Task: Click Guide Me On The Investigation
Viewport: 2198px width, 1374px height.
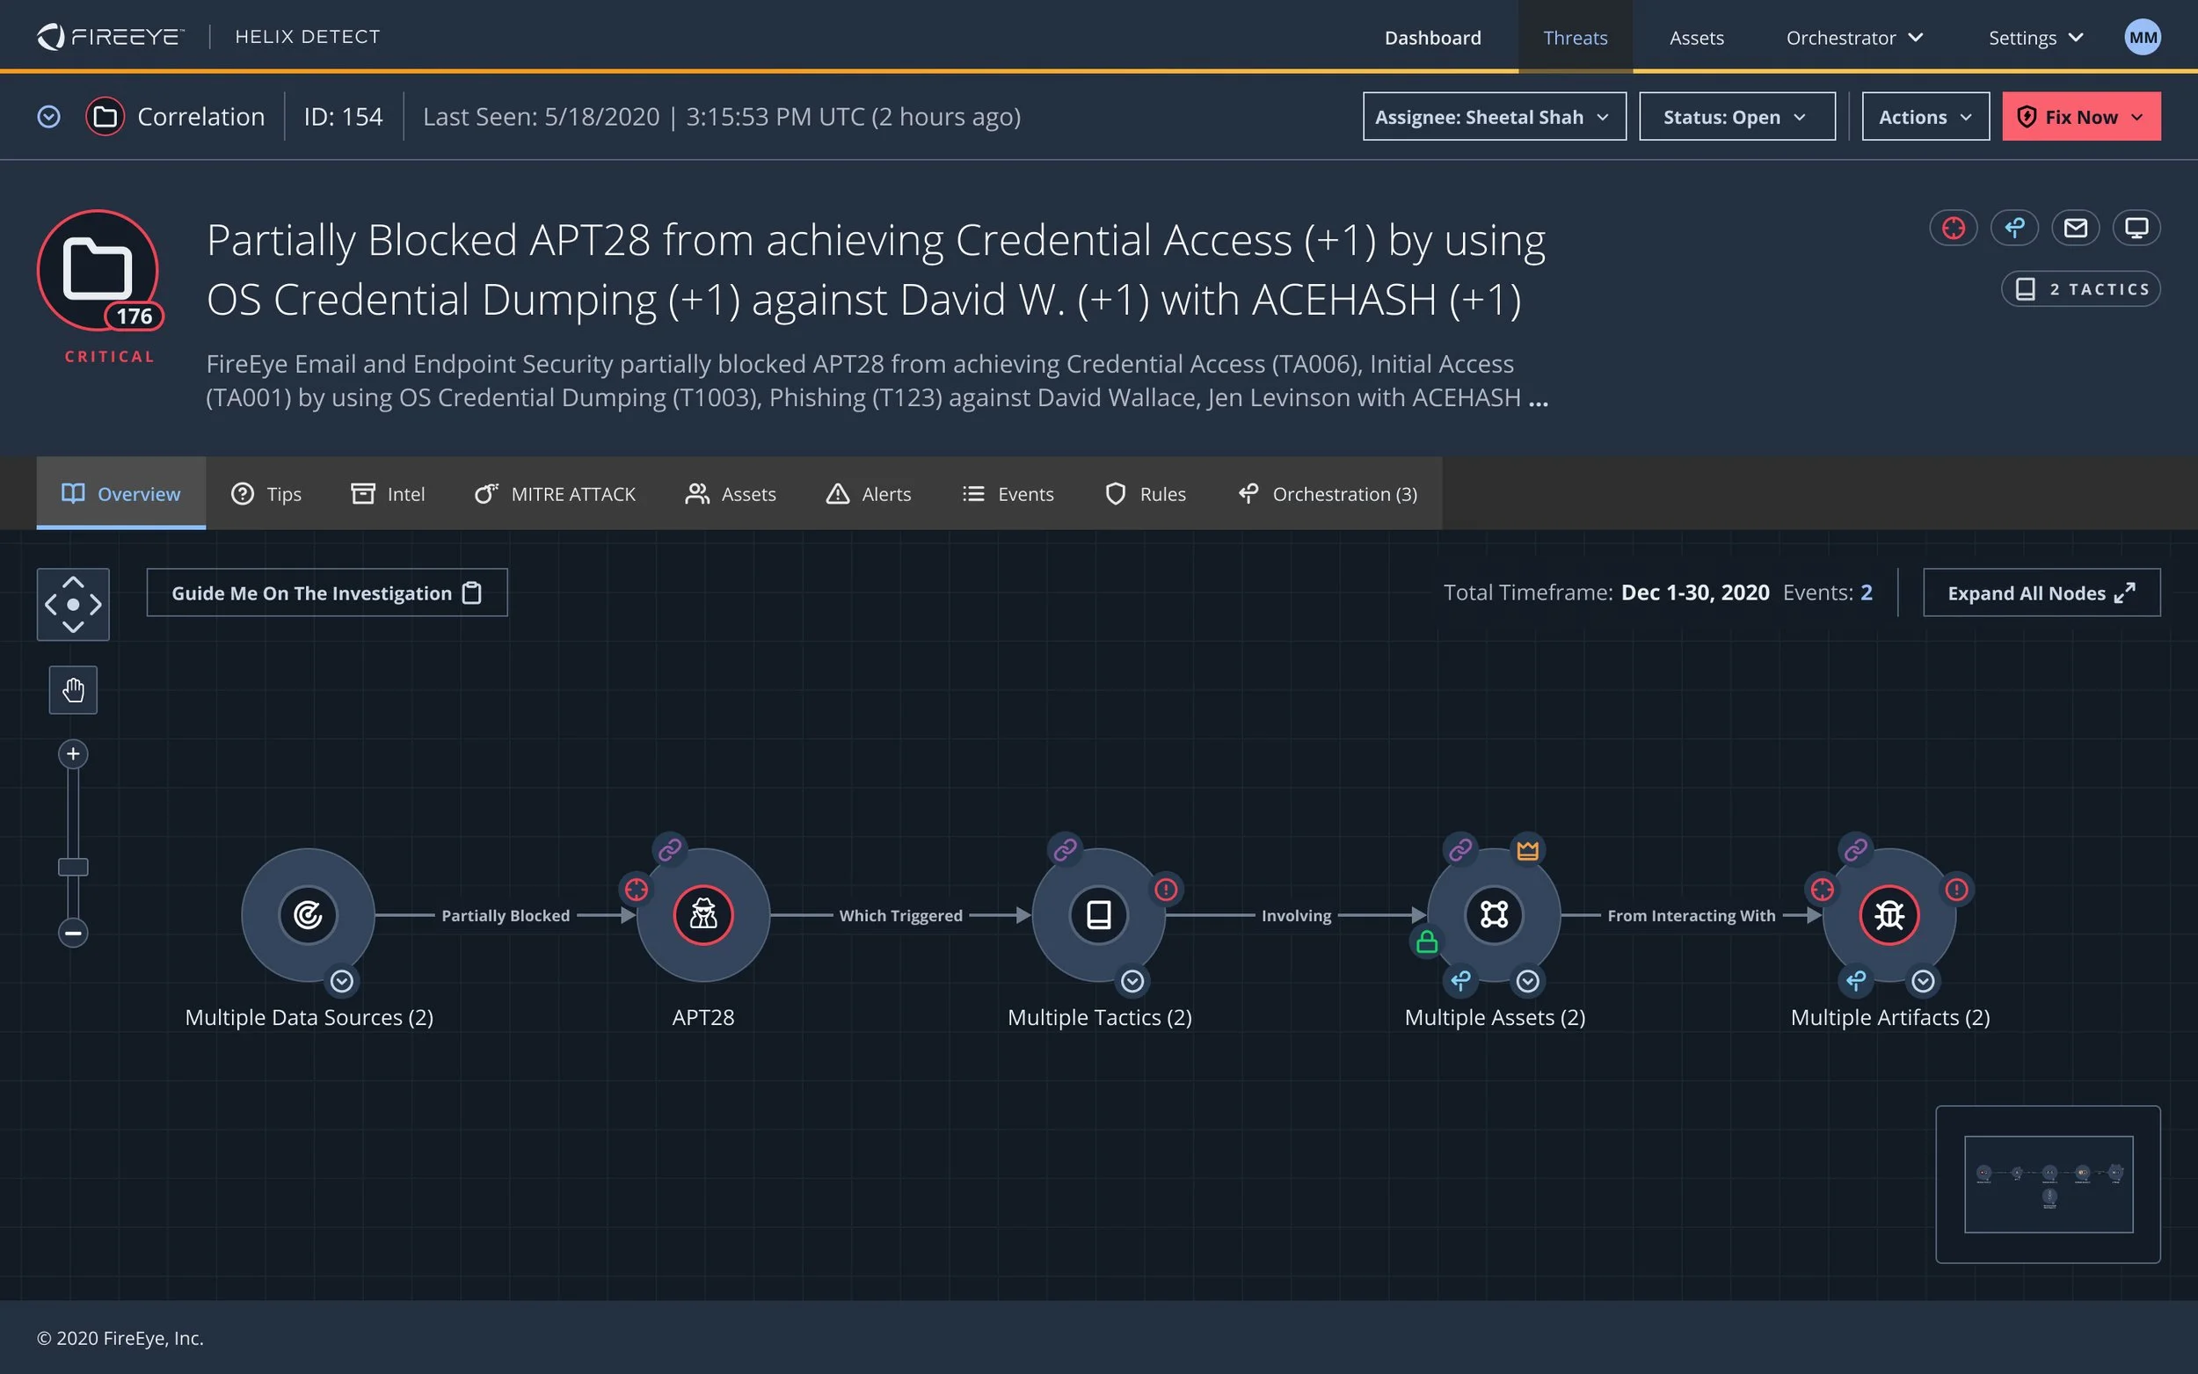Action: [327, 593]
